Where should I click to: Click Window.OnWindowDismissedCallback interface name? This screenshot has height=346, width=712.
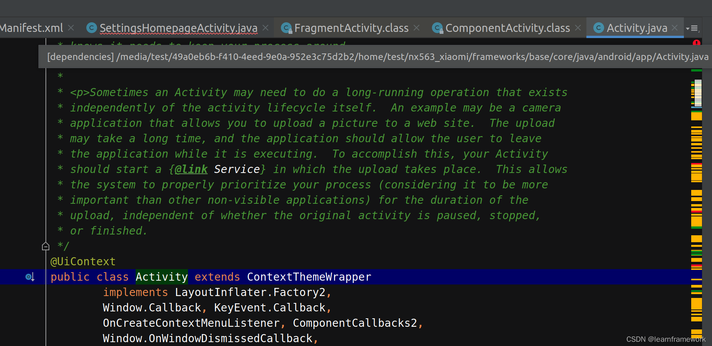click(x=208, y=338)
